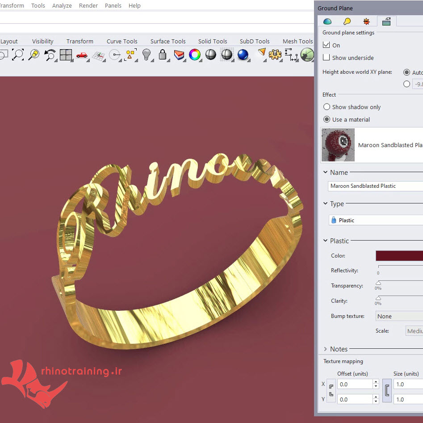
Task: Switch to the Lights bulb panel tab
Action: pos(347,21)
